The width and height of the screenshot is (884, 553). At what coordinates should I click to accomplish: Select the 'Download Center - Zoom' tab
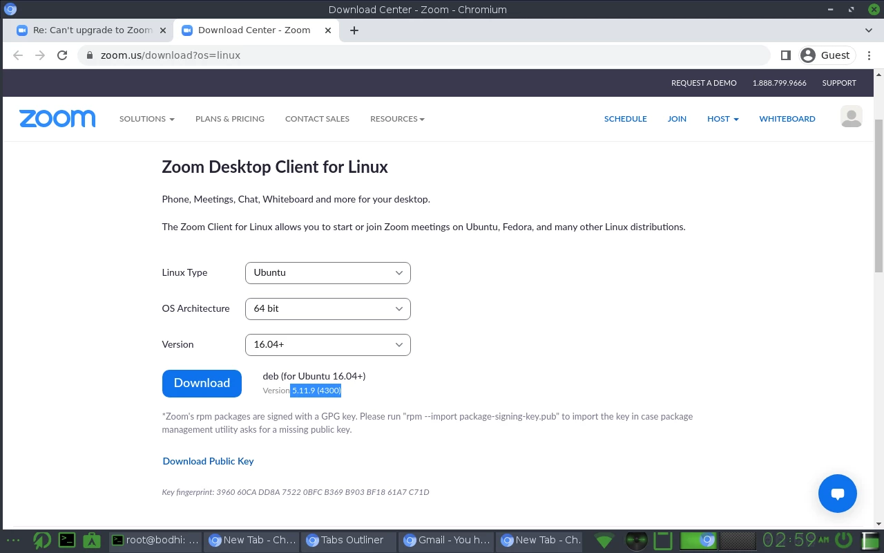[257, 30]
